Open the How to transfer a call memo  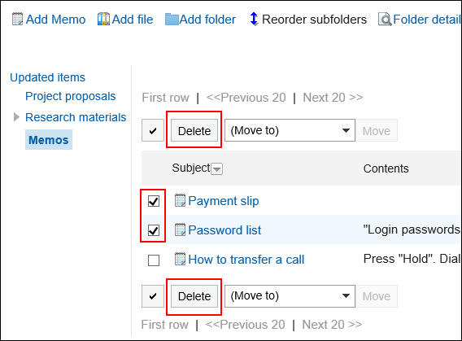pos(246,260)
